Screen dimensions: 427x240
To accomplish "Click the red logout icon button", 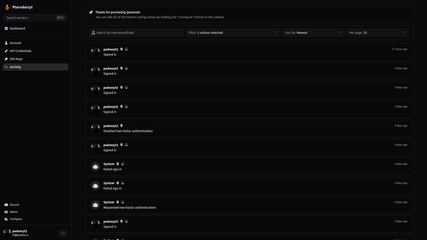I will 63,233.
